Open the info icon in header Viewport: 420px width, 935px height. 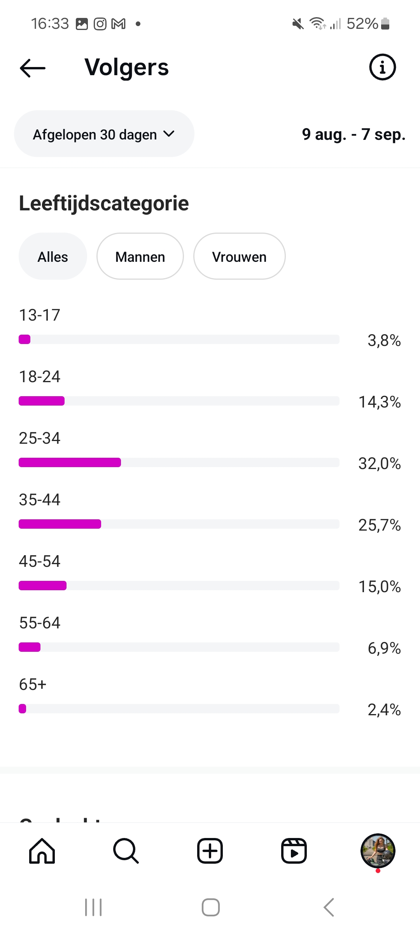click(x=382, y=67)
